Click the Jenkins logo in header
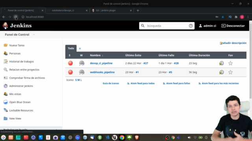This screenshot has width=252, height=141. 17,25
